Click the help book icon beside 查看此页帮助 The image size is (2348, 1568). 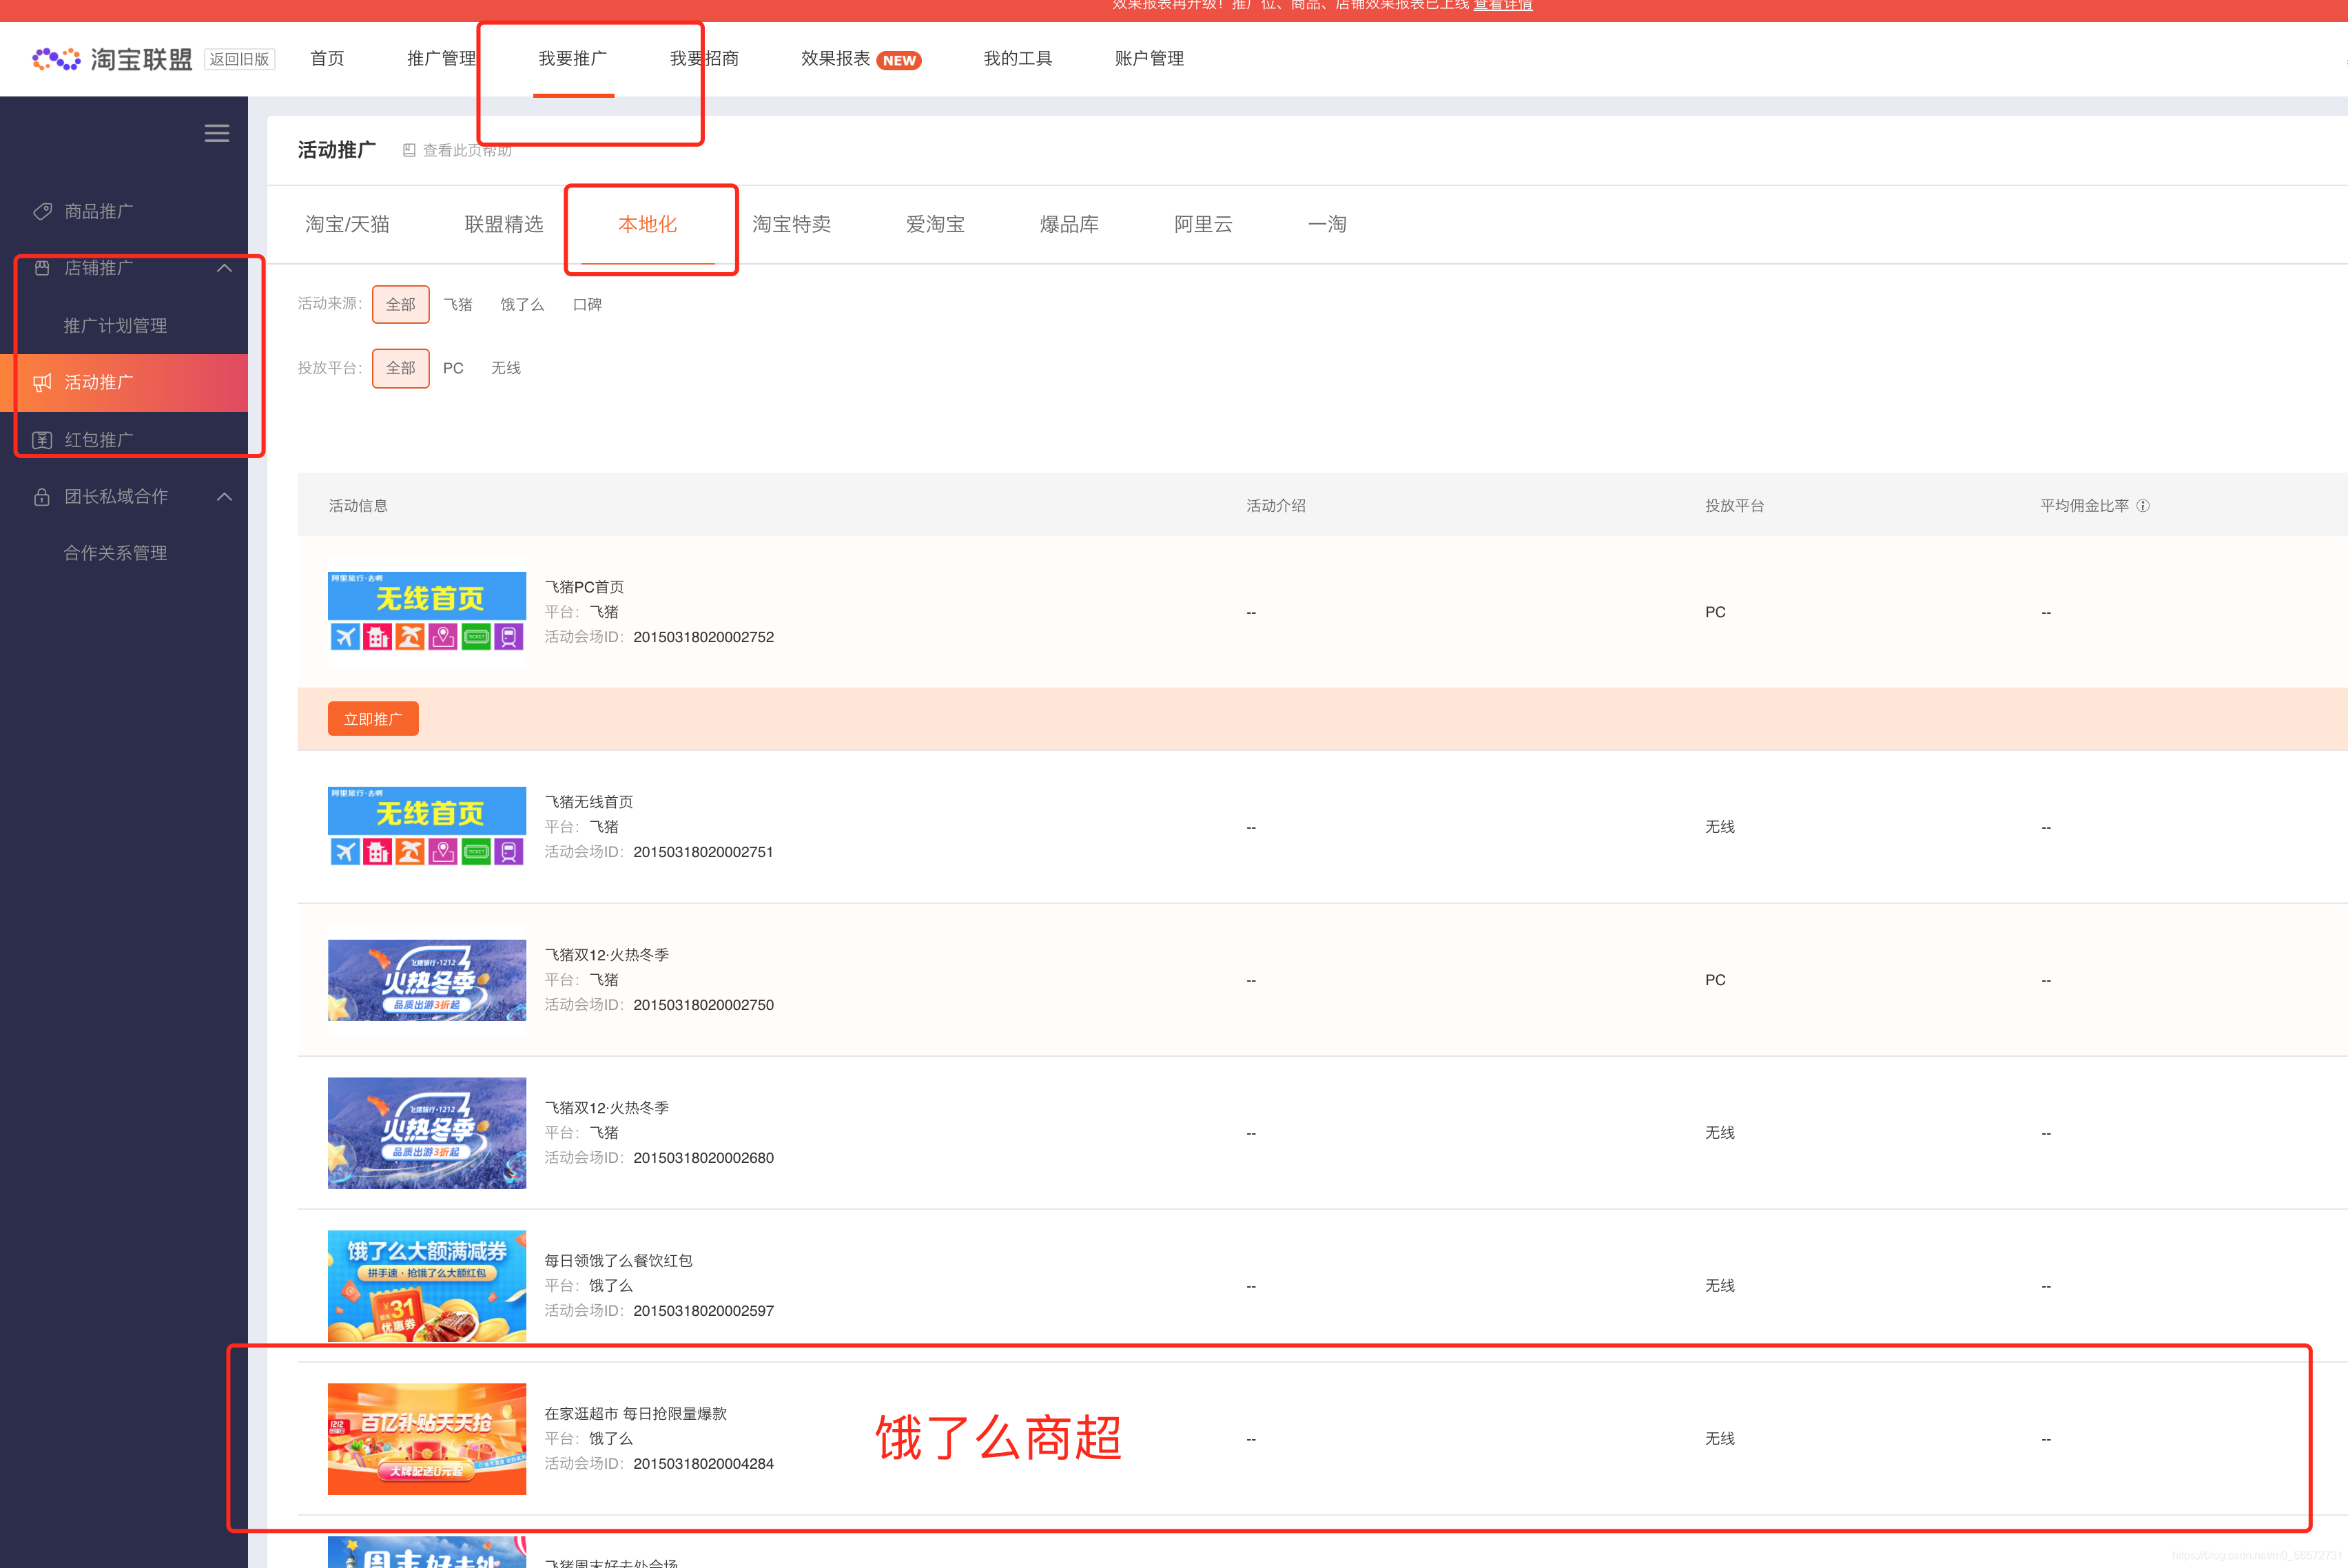click(x=409, y=150)
